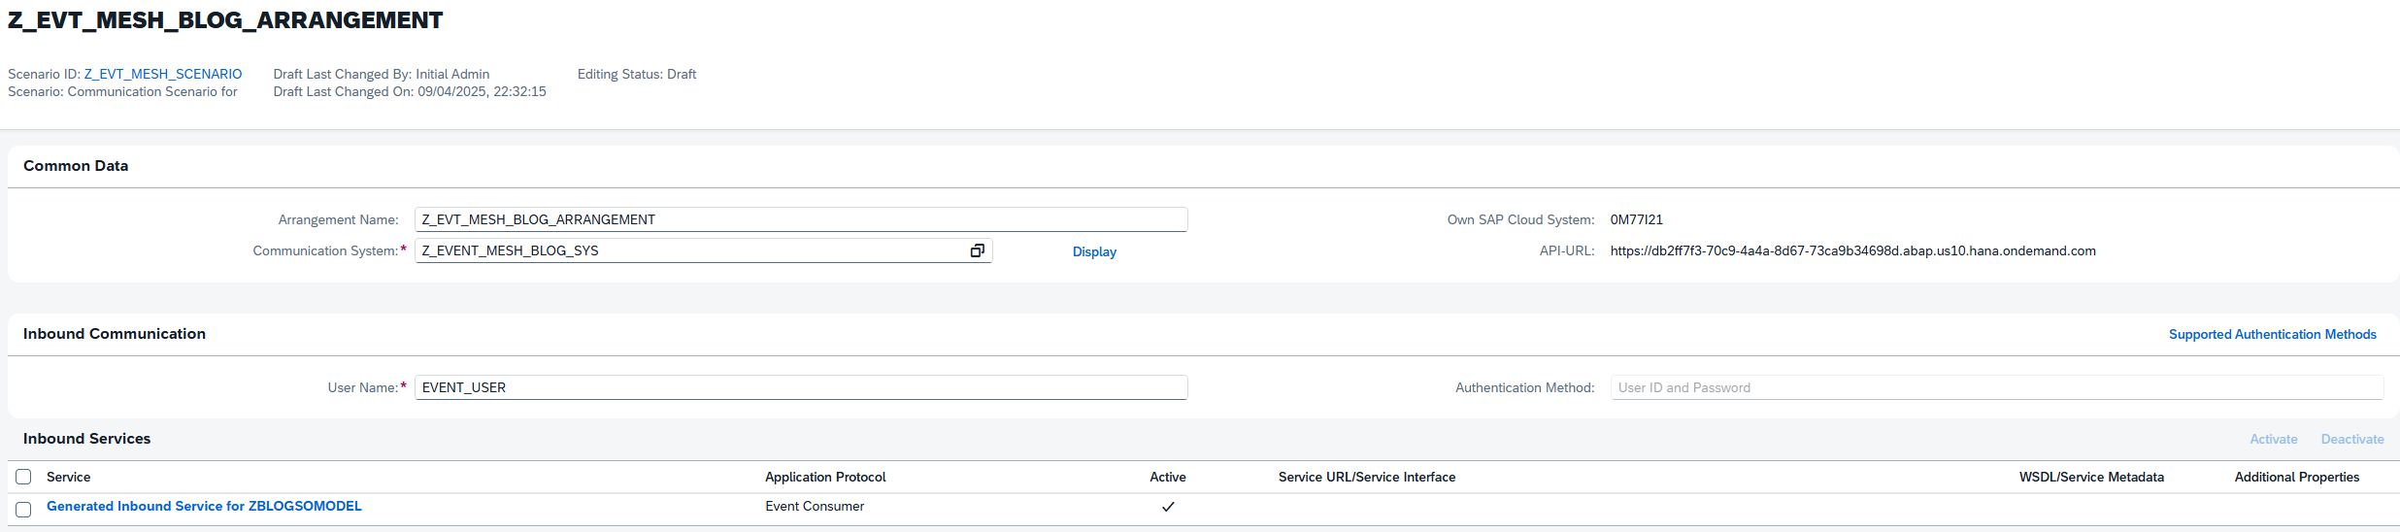Click the Additional Properties column header
2400x532 pixels.
2296,477
